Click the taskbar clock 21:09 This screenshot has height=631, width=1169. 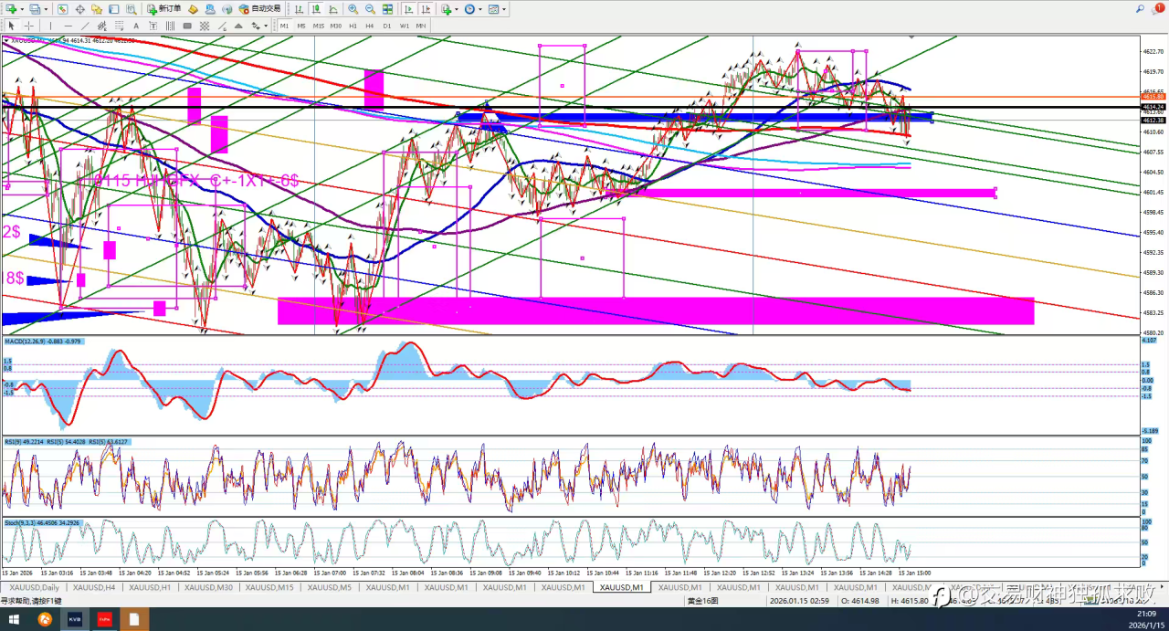pos(1148,613)
